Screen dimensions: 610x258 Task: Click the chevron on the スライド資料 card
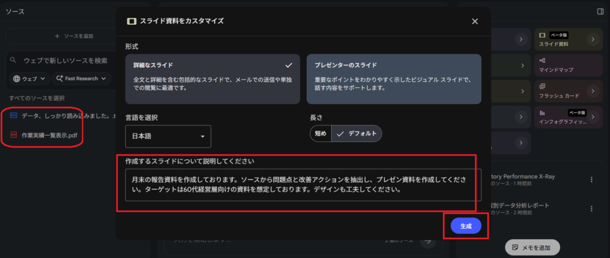click(593, 39)
